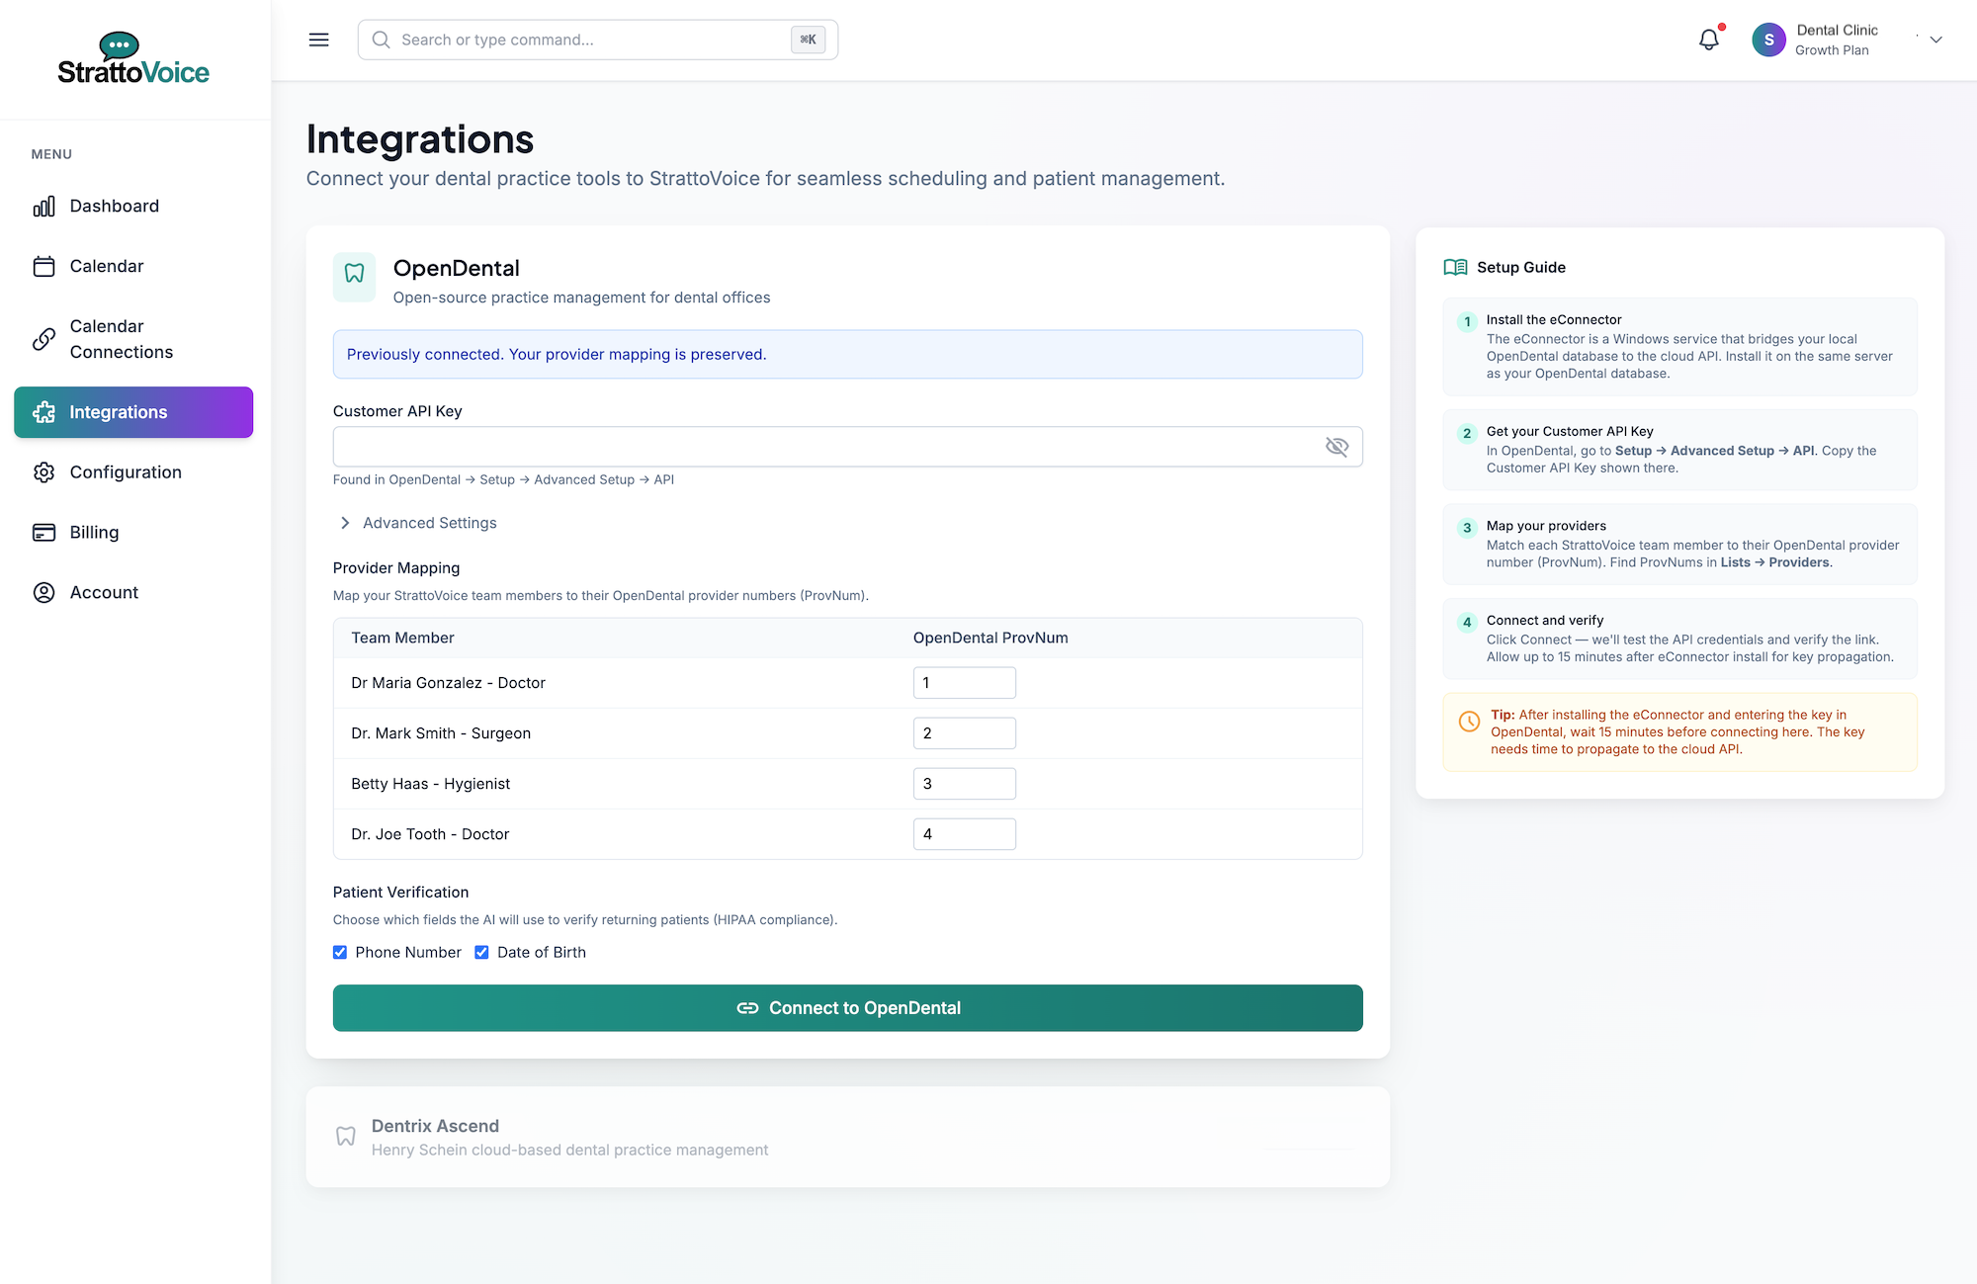Click 'Dr Maria Gonzalez - Doctor' row text
Image resolution: width=1977 pixels, height=1284 pixels.
448,683
